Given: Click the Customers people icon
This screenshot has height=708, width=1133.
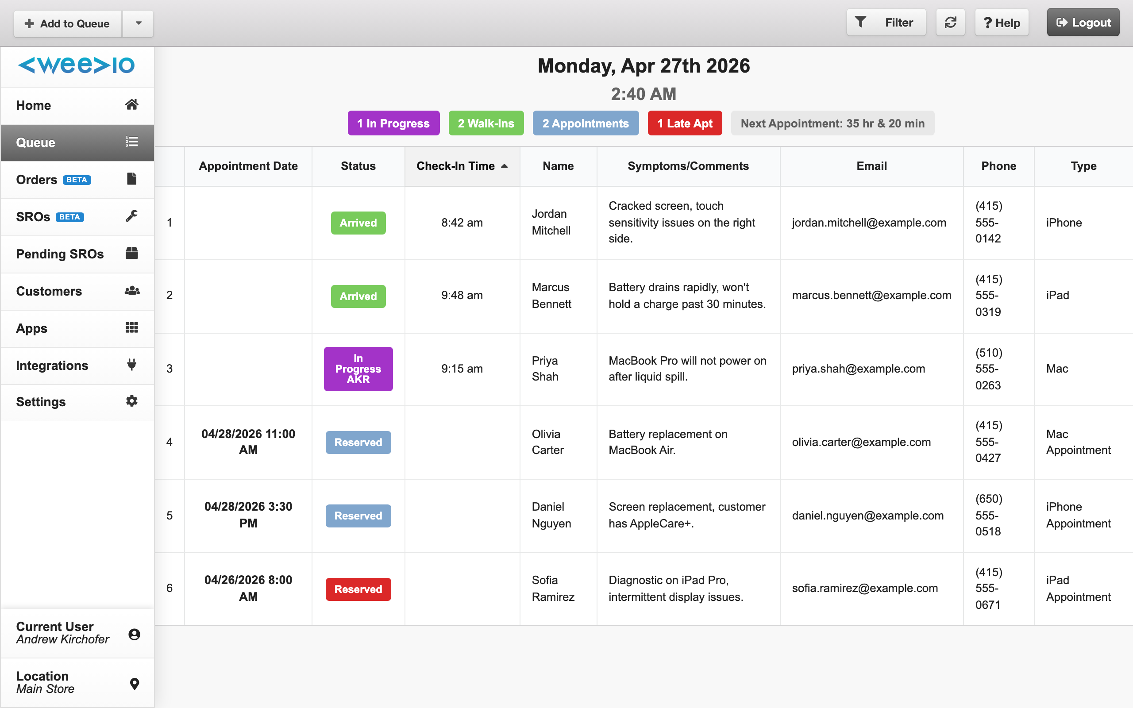Looking at the screenshot, I should click(x=132, y=290).
